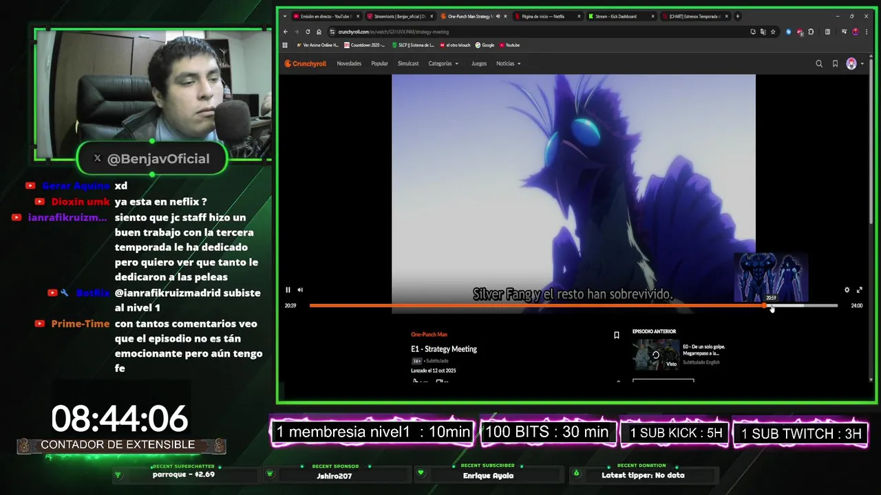The image size is (881, 495).
Task: Click the 20:39 elapsed time label
Action: point(290,306)
